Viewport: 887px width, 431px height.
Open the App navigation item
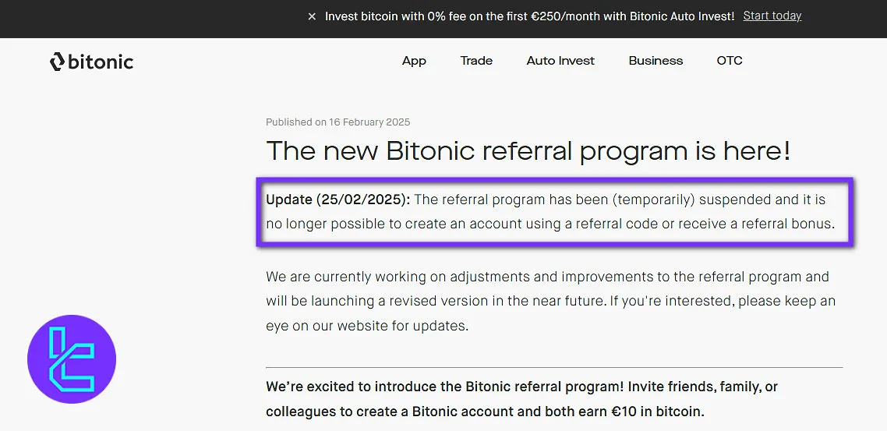[x=414, y=61]
